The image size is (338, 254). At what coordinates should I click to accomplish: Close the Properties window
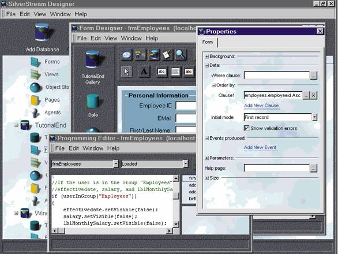[x=320, y=31]
